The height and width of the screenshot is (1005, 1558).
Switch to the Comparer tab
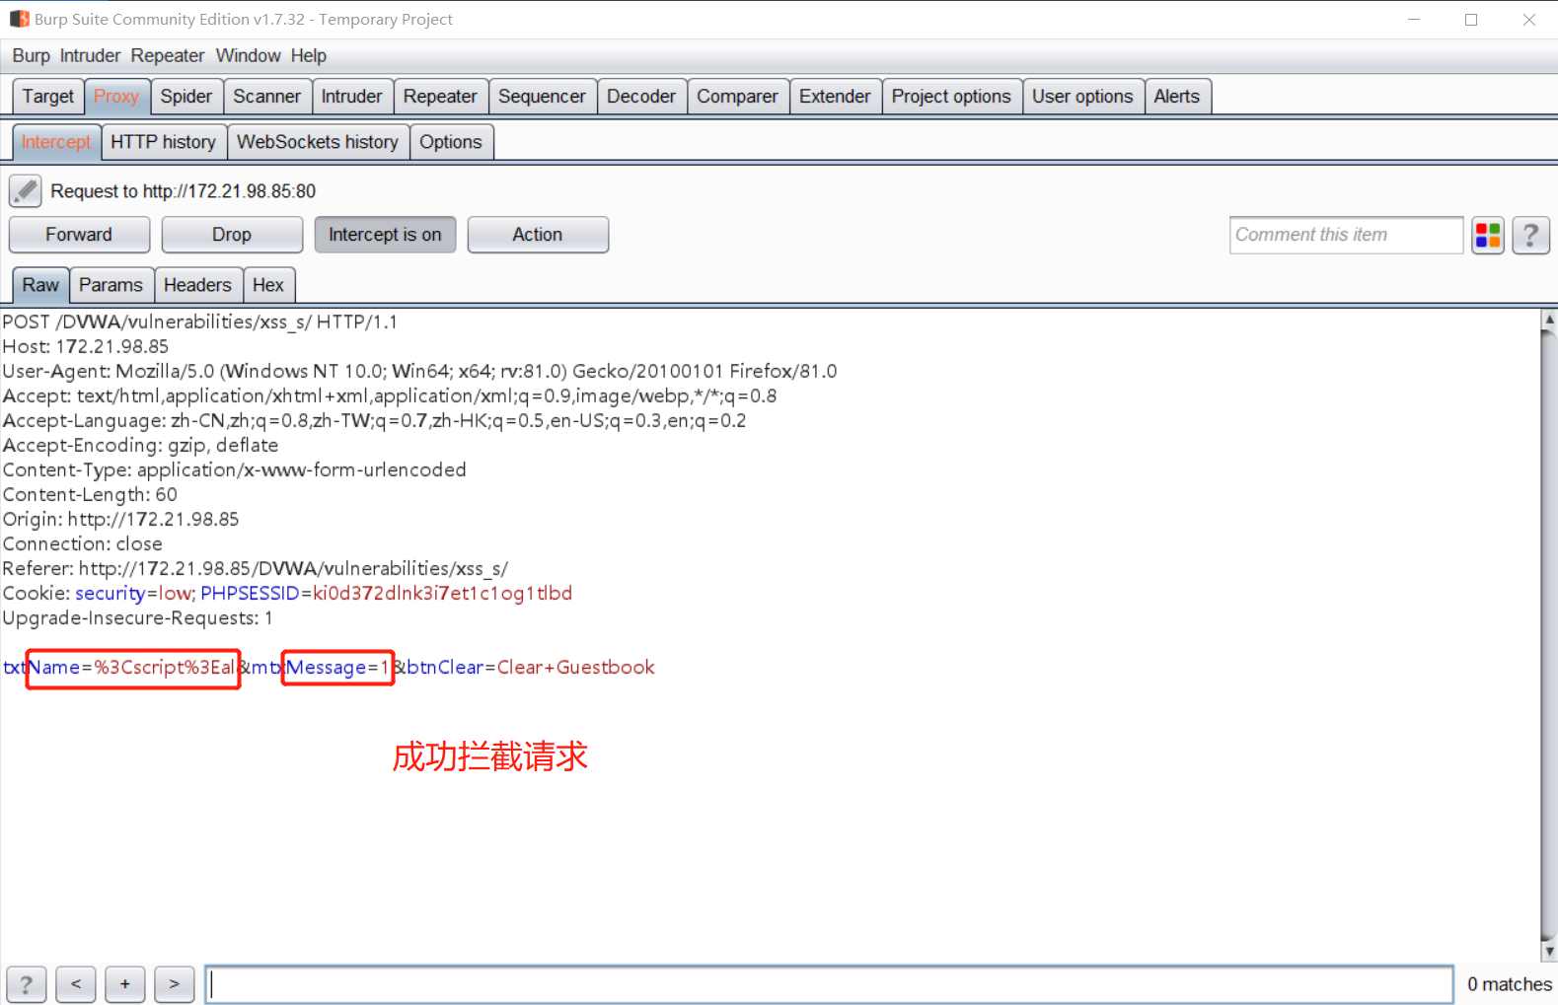(738, 97)
